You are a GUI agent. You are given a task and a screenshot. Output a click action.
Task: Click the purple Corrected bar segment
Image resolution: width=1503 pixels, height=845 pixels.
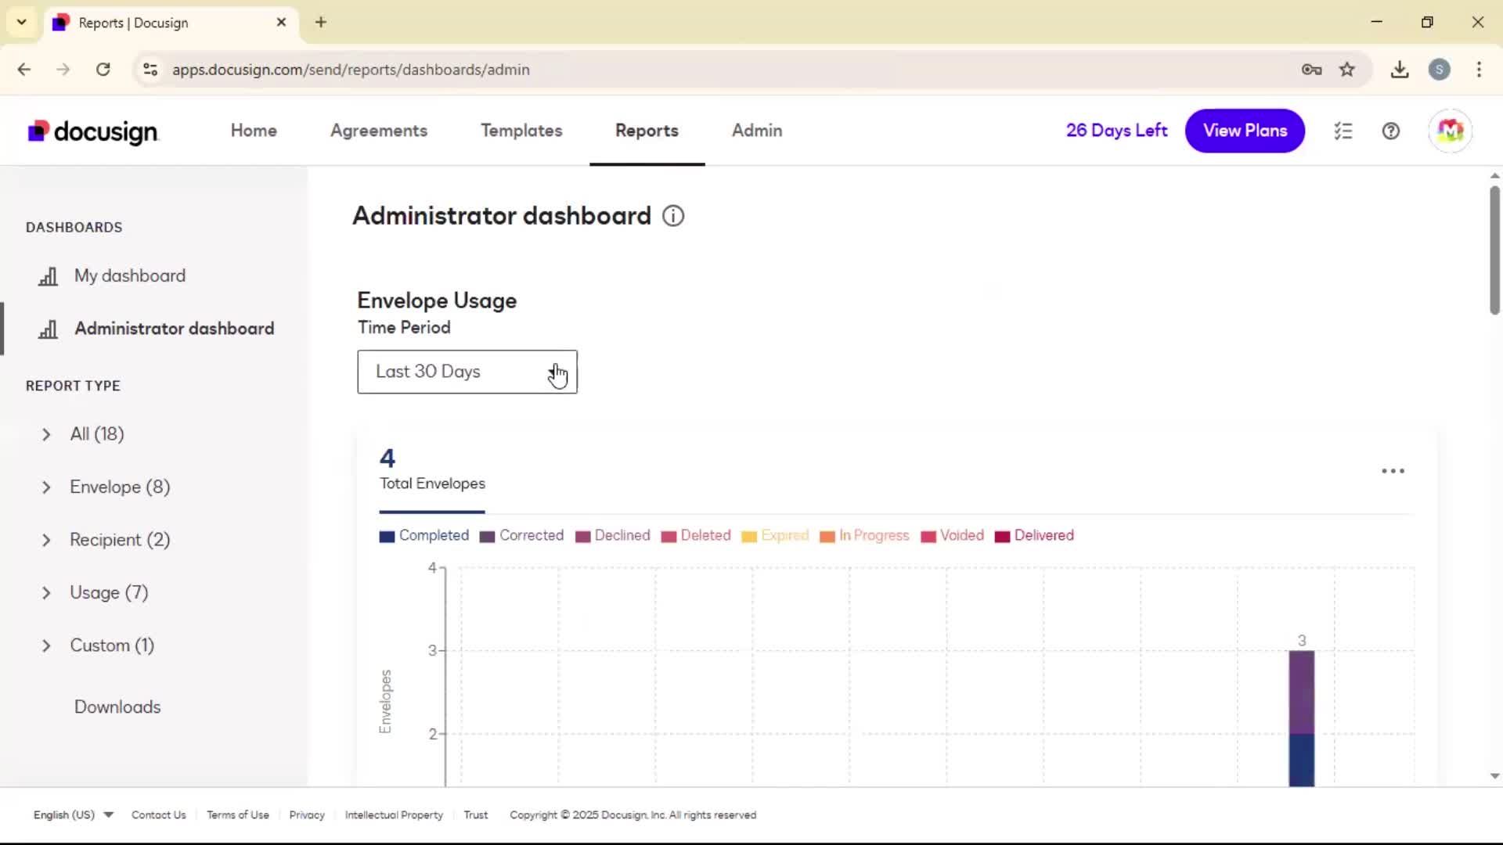1302,692
